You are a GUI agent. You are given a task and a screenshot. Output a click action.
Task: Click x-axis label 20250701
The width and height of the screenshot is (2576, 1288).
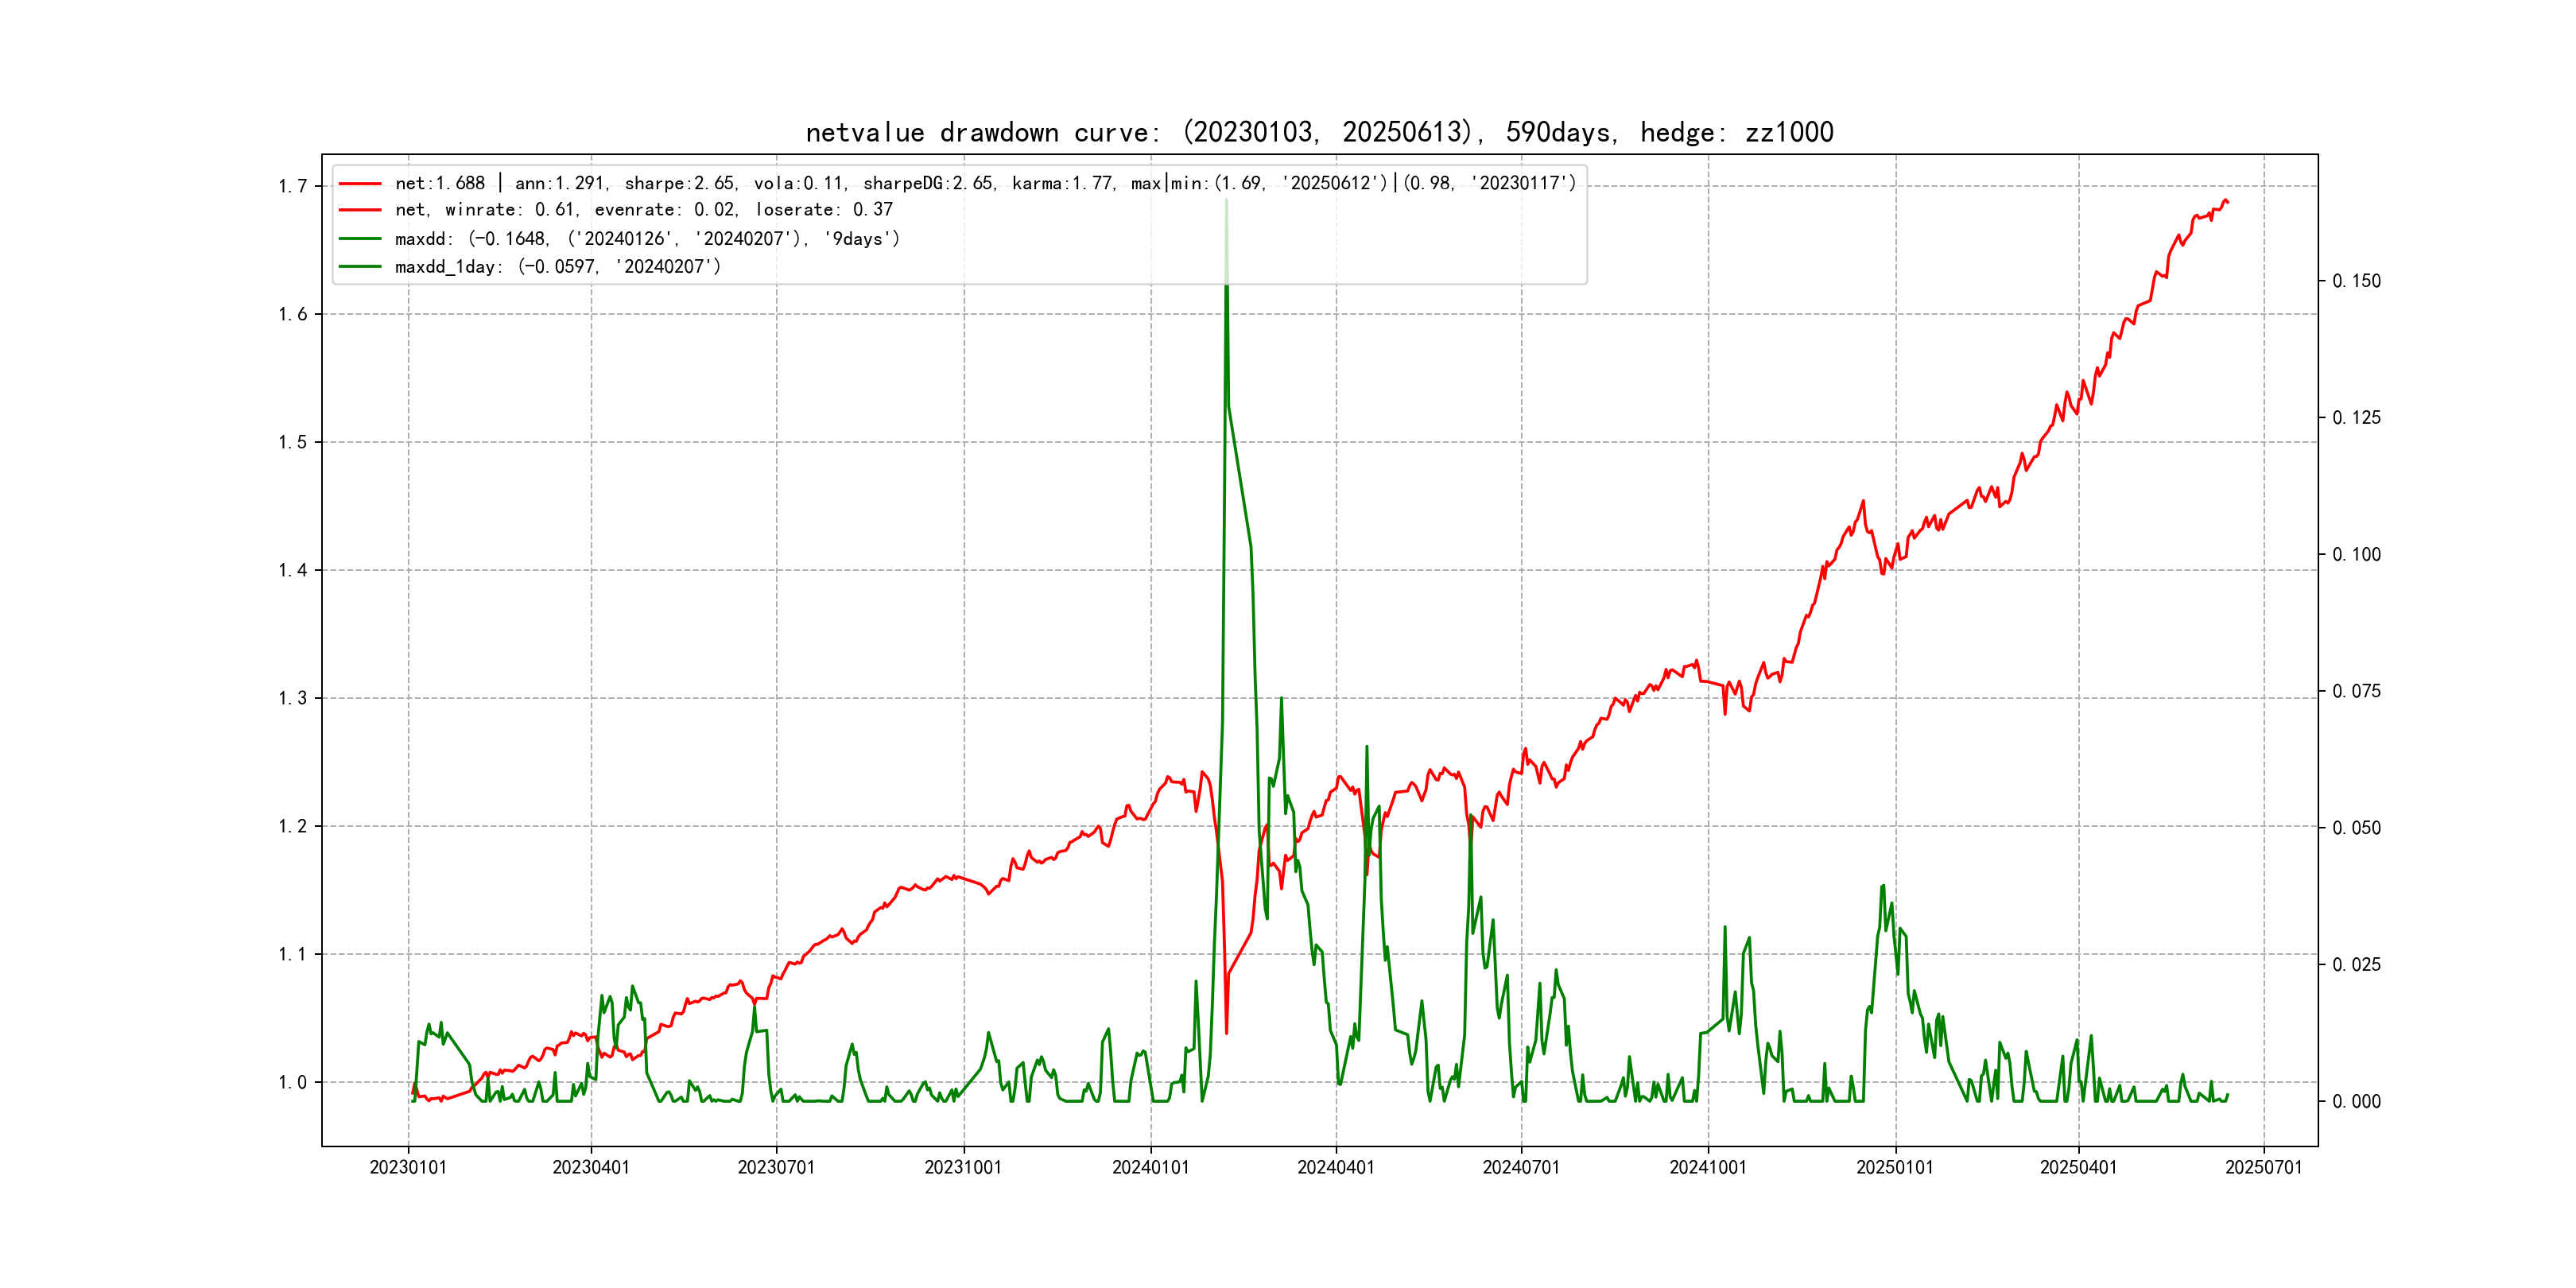click(x=2263, y=1168)
